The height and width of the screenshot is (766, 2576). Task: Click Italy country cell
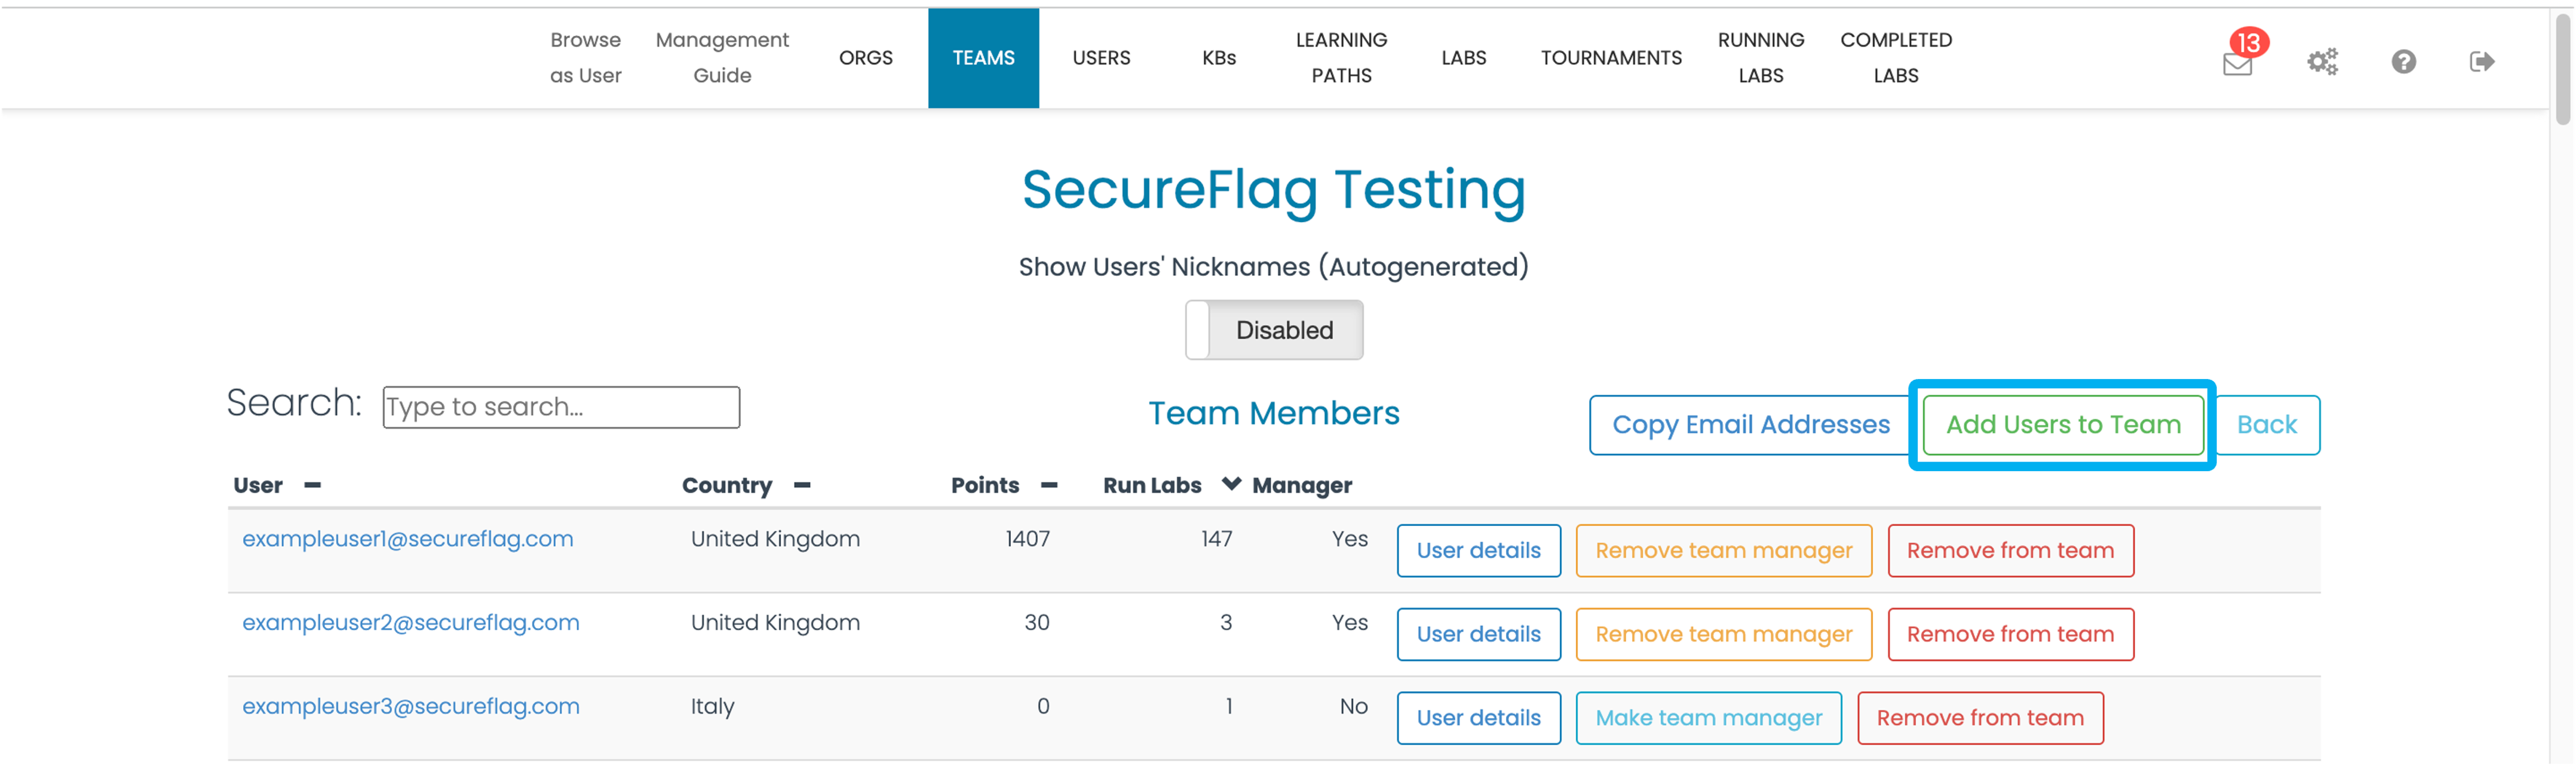pos(712,707)
